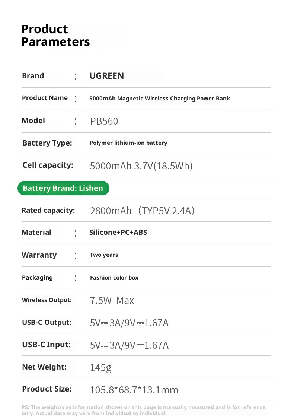The image size is (294, 417).
Task: Click the Wireless Output label
Action: coord(47,300)
